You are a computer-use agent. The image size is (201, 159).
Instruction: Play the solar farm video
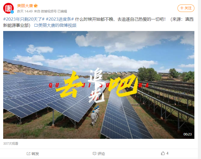click(99, 85)
